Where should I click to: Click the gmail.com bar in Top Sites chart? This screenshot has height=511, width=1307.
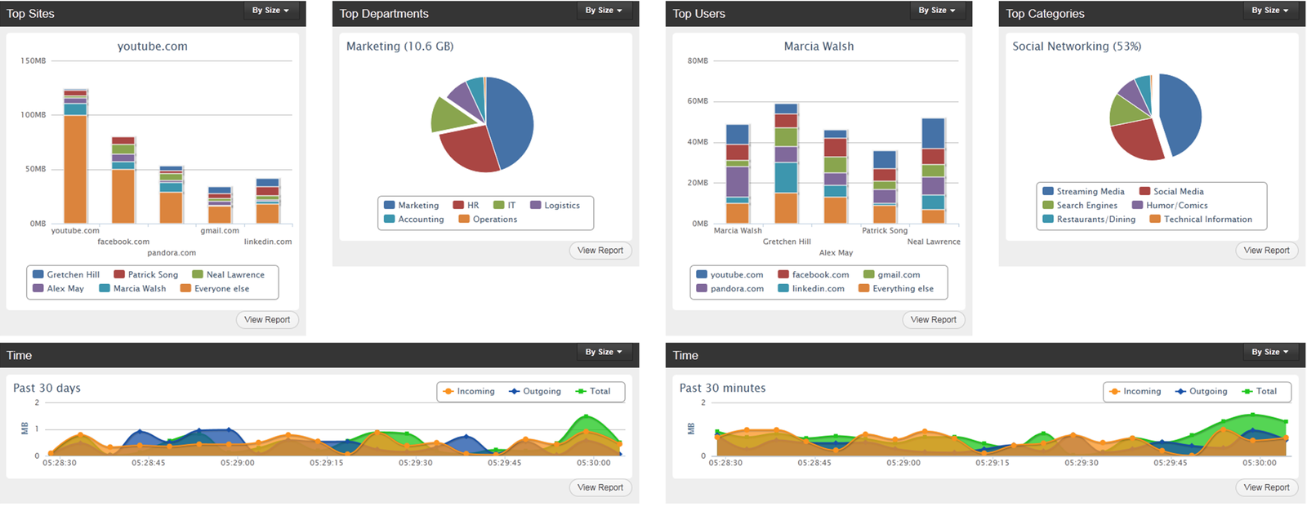point(220,205)
